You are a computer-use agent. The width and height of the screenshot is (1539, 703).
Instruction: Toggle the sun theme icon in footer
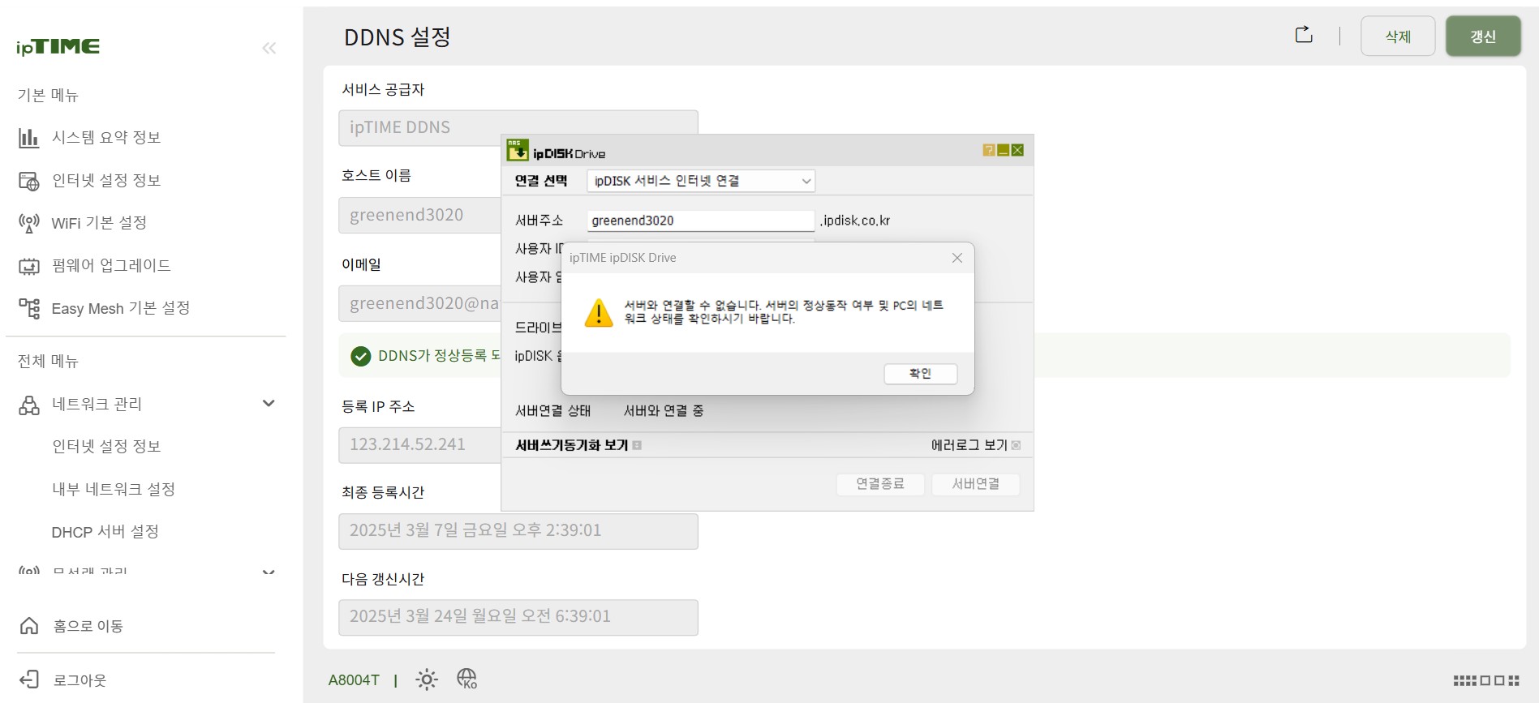427,679
